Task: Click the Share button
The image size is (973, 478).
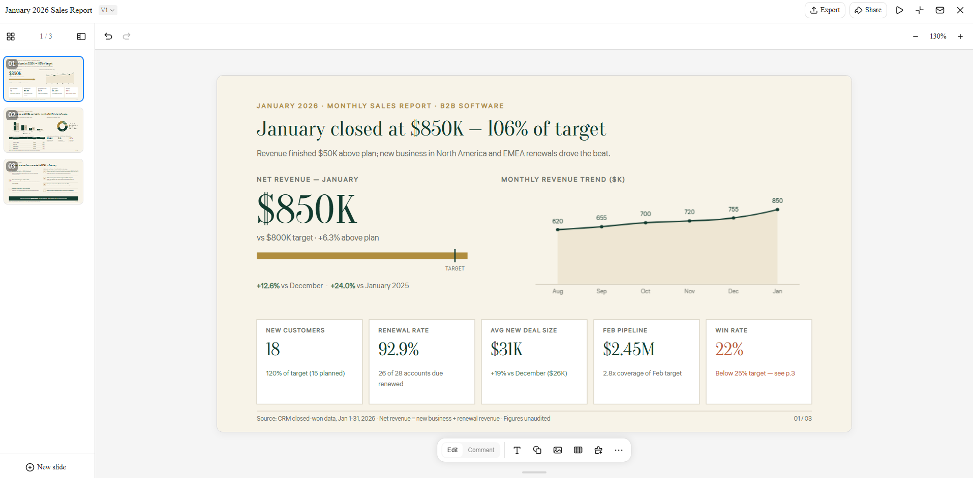Action: [868, 10]
